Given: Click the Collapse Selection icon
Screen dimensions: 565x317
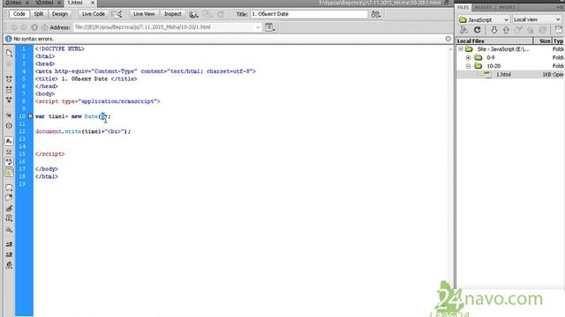Looking at the screenshot, I should point(9,89).
